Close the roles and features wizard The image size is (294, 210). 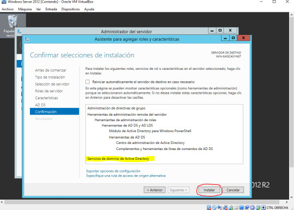[x=243, y=38]
